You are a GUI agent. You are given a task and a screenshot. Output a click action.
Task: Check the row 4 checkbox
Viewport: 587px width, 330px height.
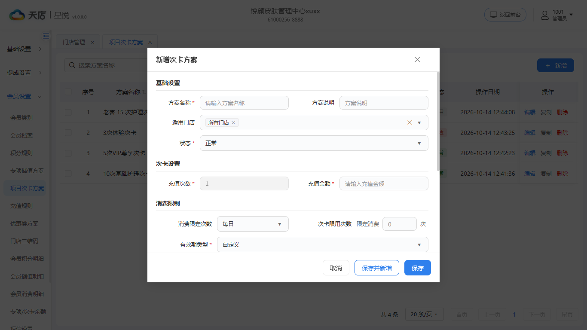pyautogui.click(x=68, y=174)
